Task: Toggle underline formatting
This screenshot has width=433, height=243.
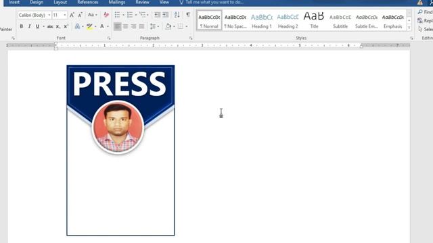Action: 37,26
